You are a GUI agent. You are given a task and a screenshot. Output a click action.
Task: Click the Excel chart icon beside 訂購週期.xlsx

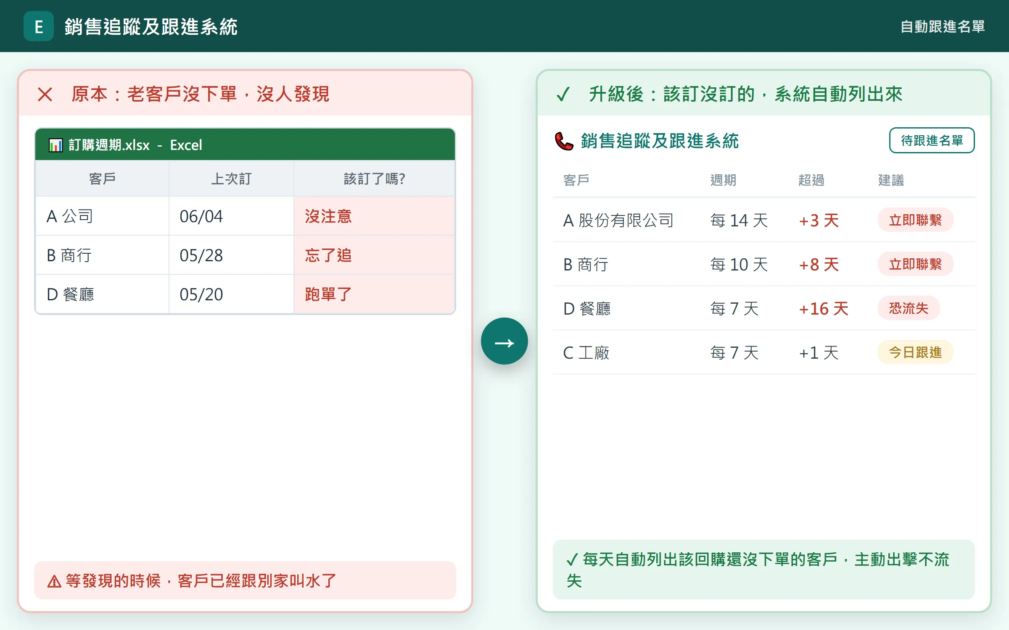tap(55, 145)
